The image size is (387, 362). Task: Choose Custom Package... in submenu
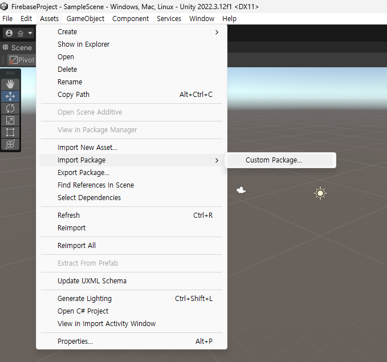pyautogui.click(x=280, y=160)
